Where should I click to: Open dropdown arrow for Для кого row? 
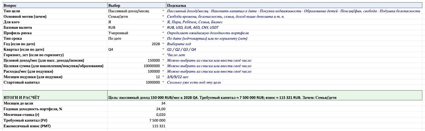(163, 22)
